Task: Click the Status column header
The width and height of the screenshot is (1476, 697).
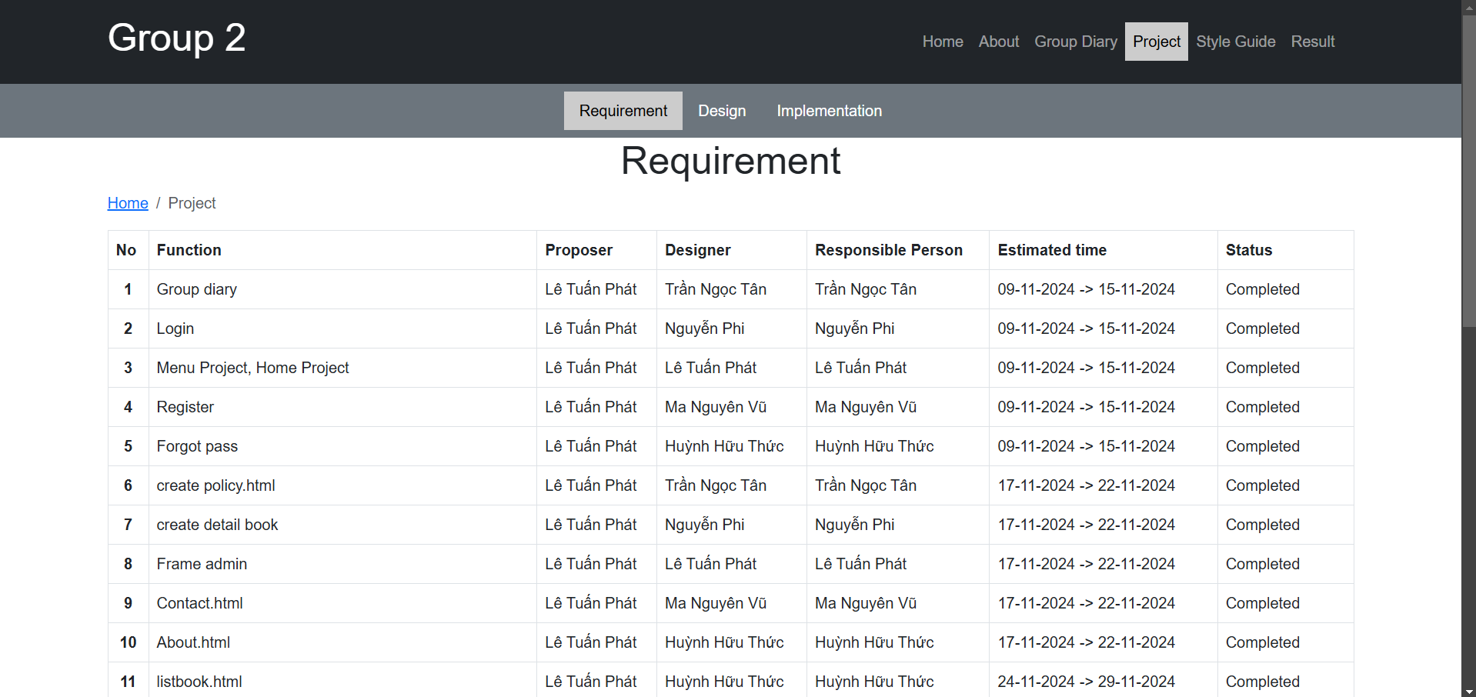Action: [1248, 250]
